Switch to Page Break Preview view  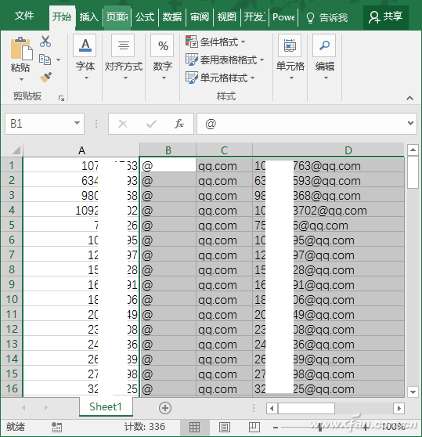(x=254, y=427)
